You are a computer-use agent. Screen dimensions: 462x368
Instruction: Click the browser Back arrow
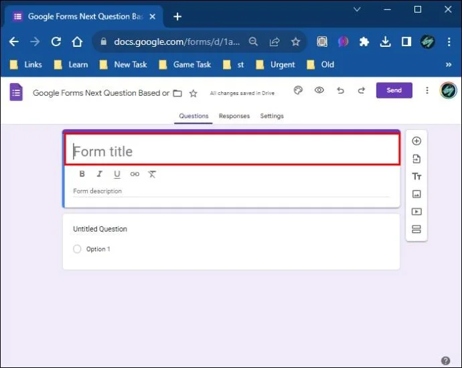tap(14, 41)
